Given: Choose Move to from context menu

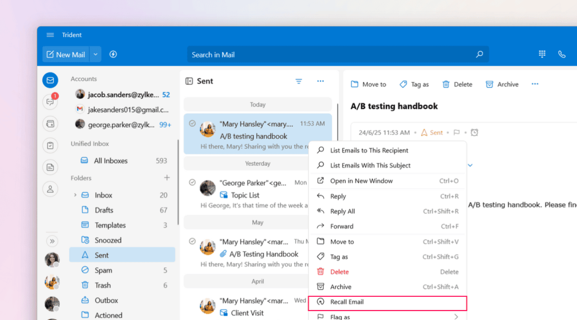Looking at the screenshot, I should tap(387, 242).
